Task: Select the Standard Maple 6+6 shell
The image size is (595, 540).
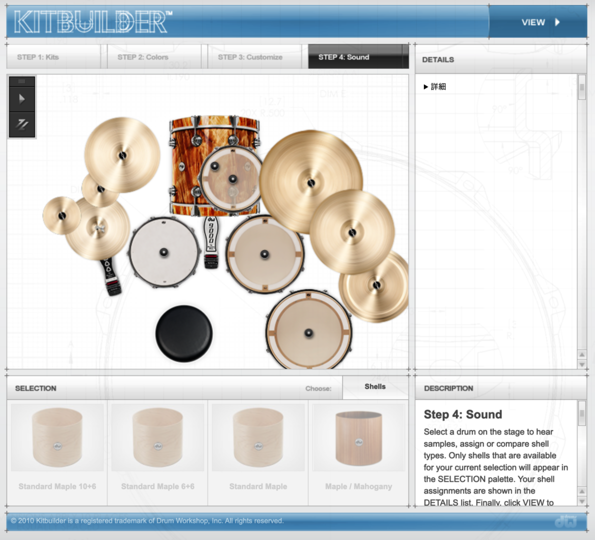Action: click(x=157, y=452)
